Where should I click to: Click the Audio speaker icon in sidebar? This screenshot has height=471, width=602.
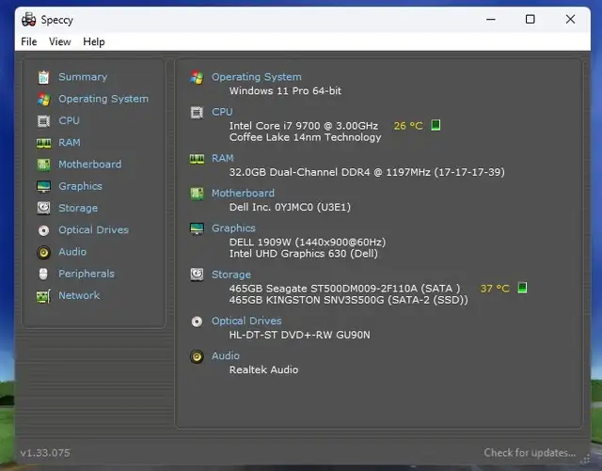[x=43, y=252]
